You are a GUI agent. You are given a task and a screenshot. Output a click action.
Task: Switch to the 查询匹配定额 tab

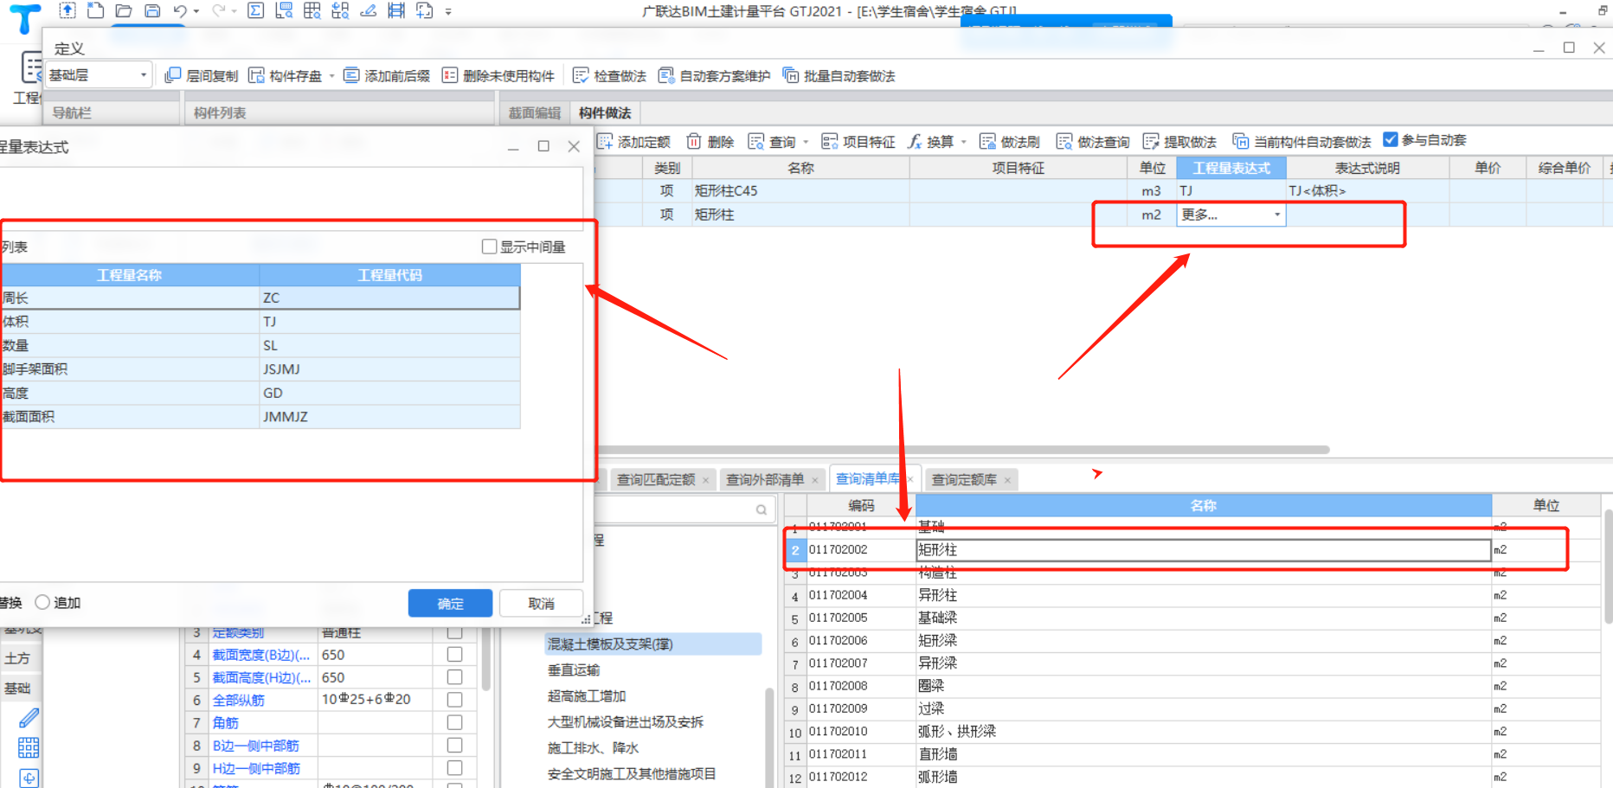(x=656, y=479)
